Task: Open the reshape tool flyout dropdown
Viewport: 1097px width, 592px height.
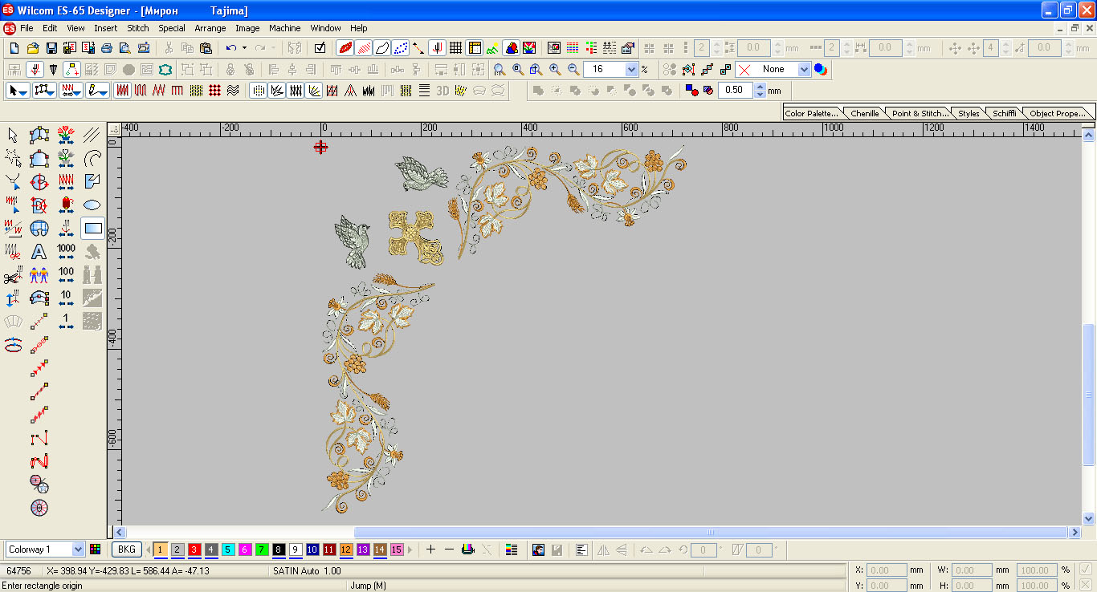Action: tap(51, 91)
